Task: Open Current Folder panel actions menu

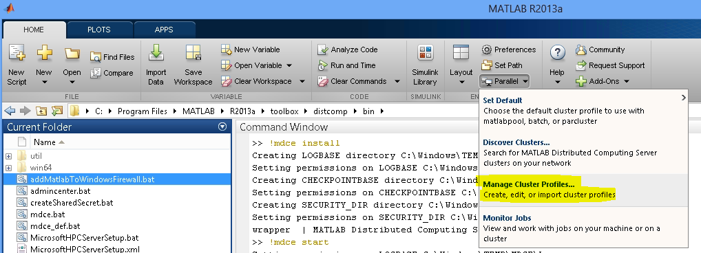Action: 222,126
